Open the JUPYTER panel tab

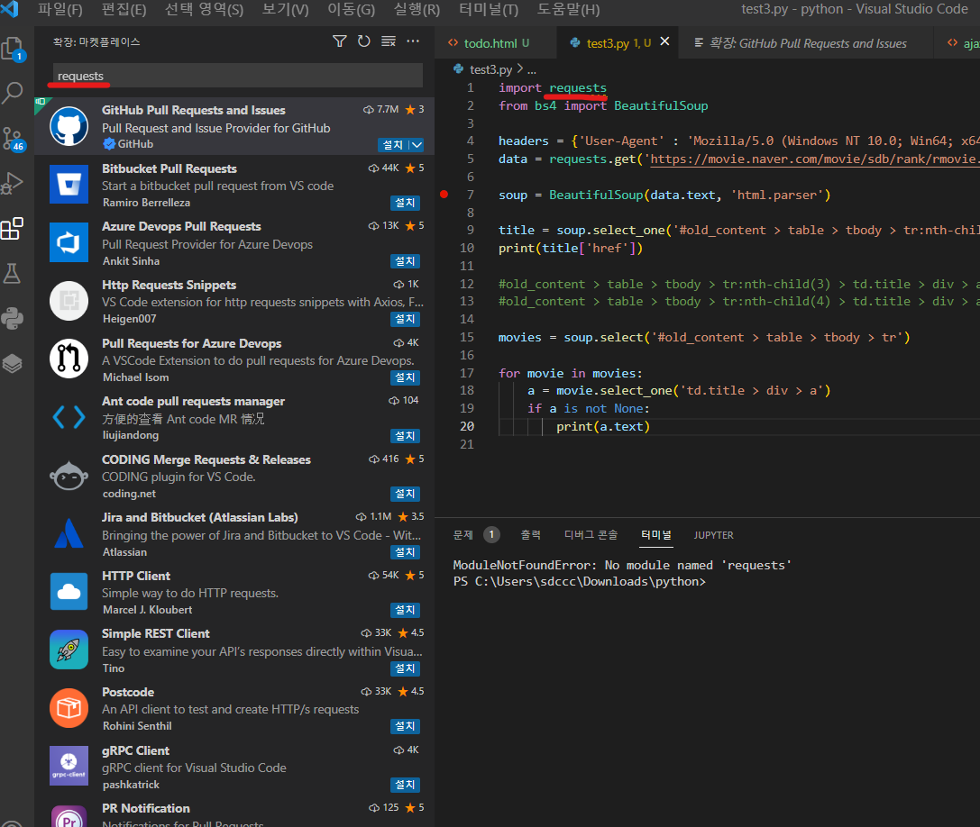click(x=713, y=535)
